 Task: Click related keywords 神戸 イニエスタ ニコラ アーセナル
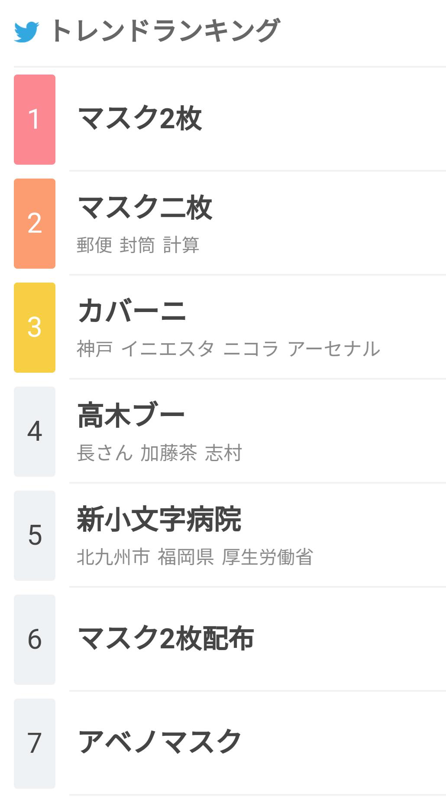coord(228,349)
